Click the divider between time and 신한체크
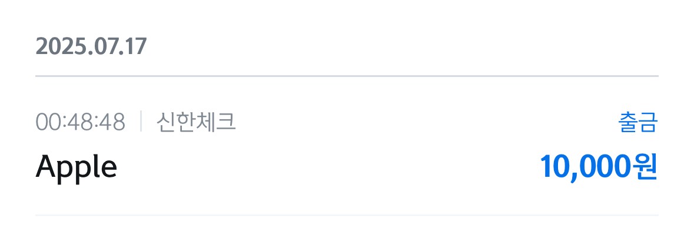 141,122
